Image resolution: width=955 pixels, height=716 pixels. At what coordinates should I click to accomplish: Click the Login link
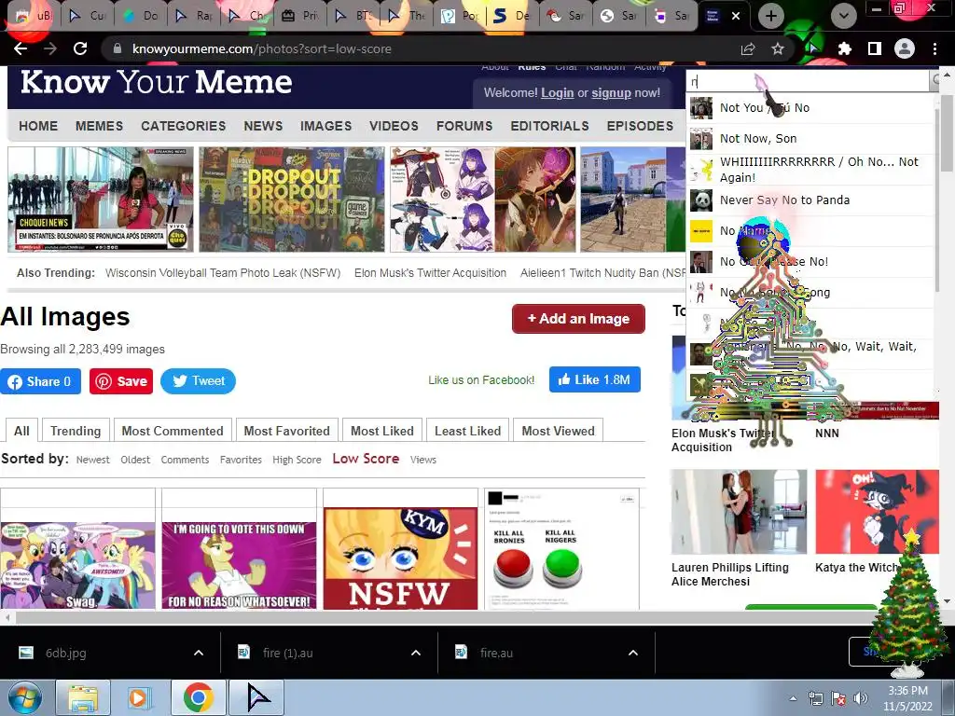click(558, 93)
